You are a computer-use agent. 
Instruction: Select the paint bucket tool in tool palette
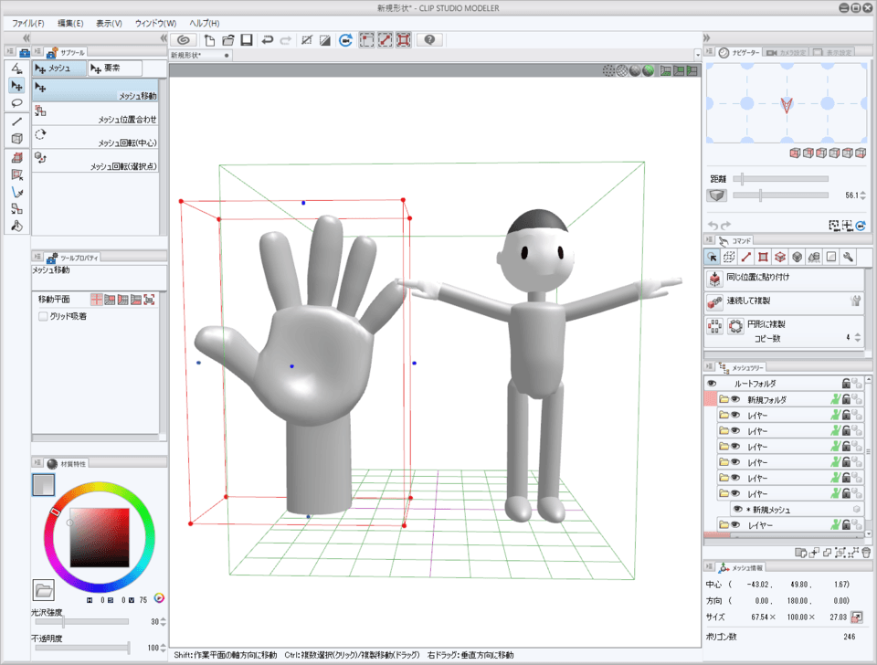click(x=16, y=226)
